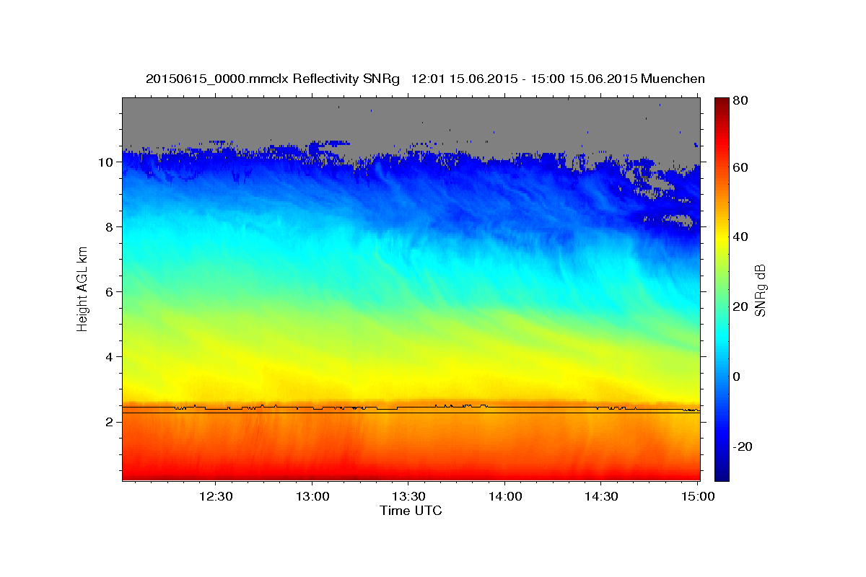Click the 13:30 time tick label
This screenshot has height=577, width=866.
coord(408,497)
